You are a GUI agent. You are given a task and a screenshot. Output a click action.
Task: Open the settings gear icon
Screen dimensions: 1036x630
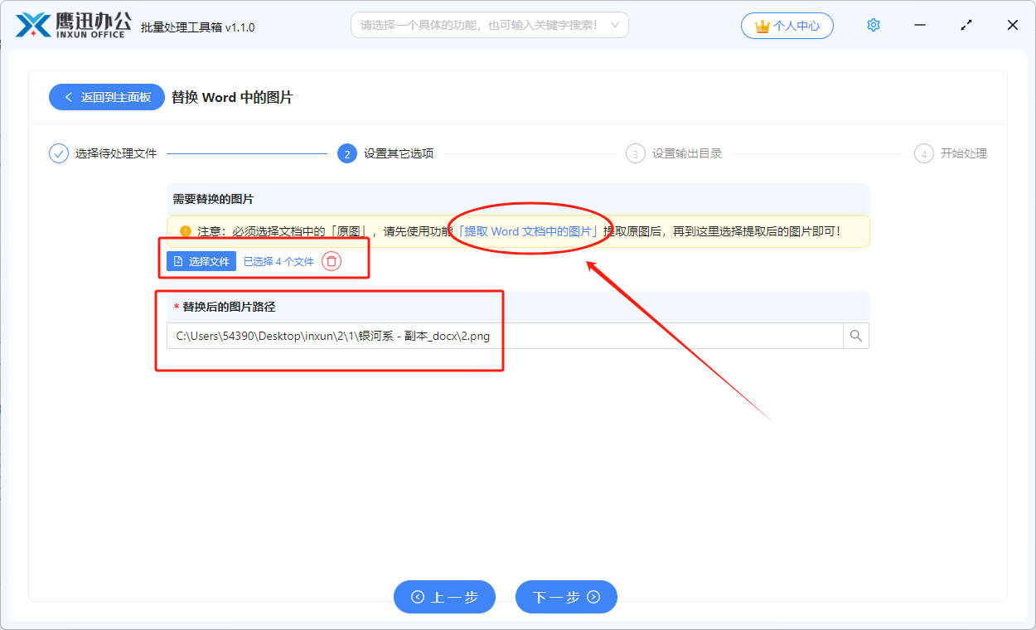click(873, 25)
